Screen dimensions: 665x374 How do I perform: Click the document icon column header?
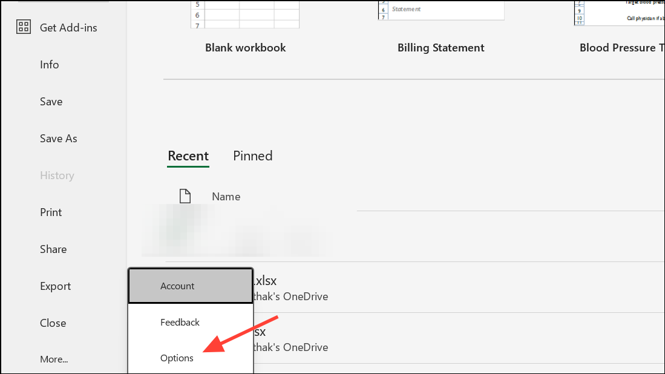coord(185,196)
